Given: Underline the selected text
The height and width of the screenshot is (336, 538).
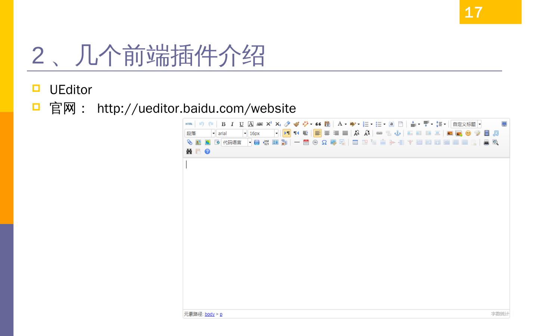Looking at the screenshot, I should point(241,124).
